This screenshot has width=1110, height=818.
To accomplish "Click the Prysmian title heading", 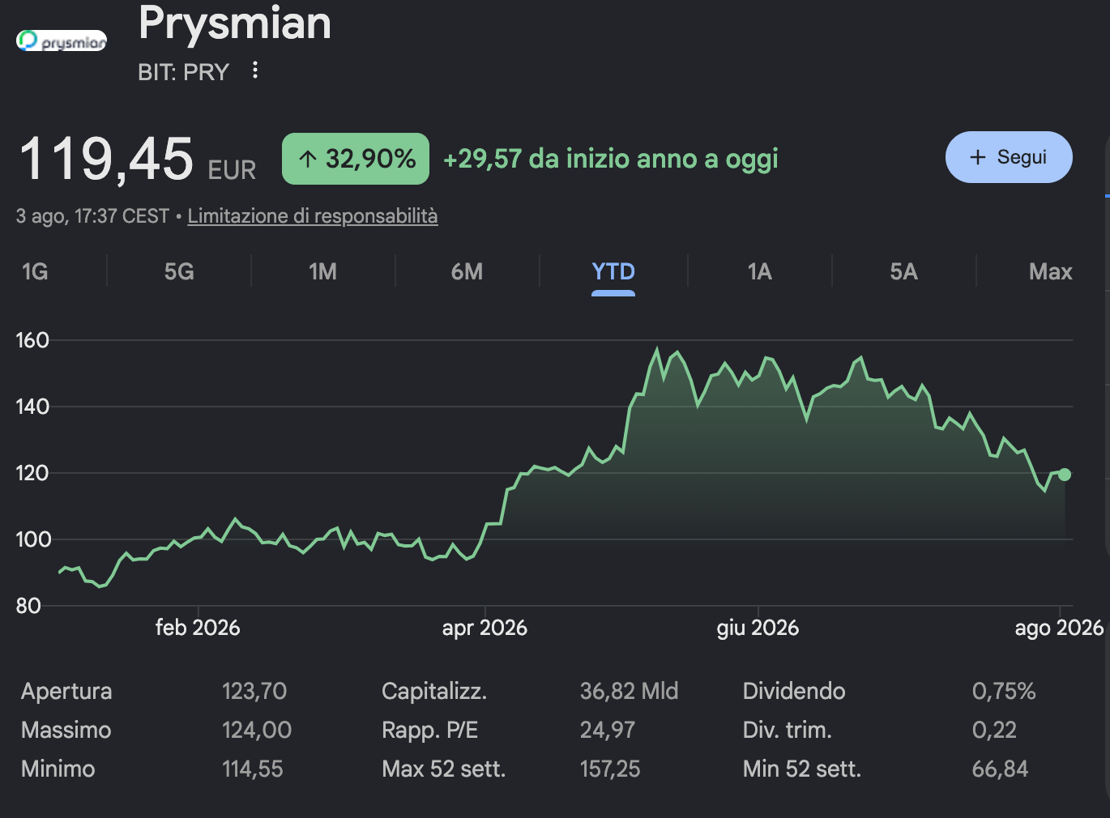I will 235,23.
